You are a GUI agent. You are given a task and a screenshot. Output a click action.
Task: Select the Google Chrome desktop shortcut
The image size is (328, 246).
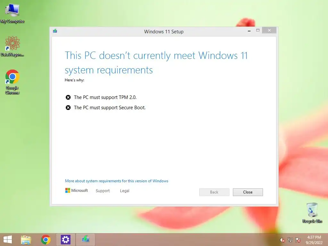[12, 82]
